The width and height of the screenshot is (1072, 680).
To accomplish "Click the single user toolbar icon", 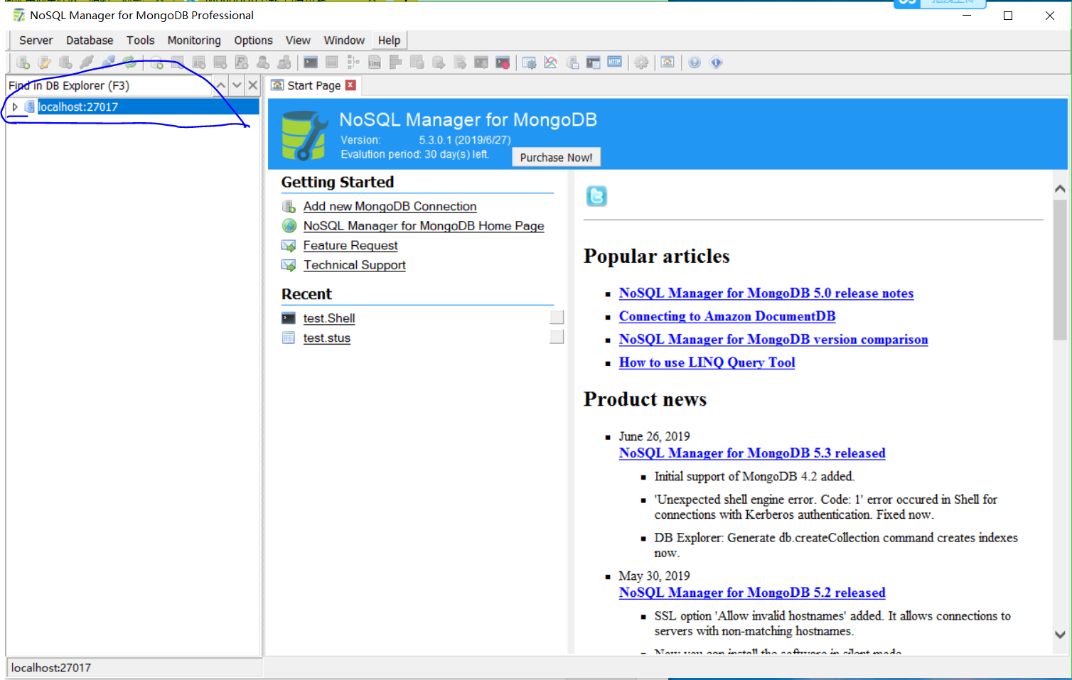I will 263,63.
